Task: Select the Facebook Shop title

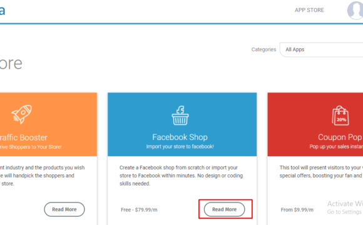Action: (x=180, y=137)
